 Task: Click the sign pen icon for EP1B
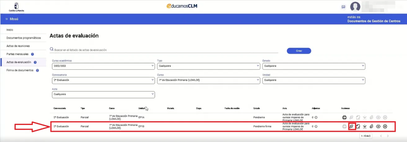pos(351,126)
